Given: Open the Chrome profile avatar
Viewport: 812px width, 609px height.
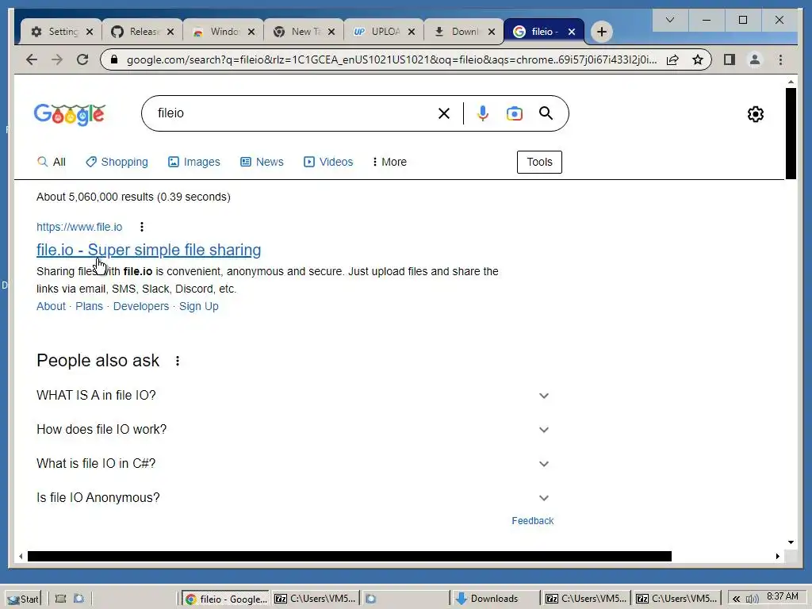Looking at the screenshot, I should click(755, 60).
